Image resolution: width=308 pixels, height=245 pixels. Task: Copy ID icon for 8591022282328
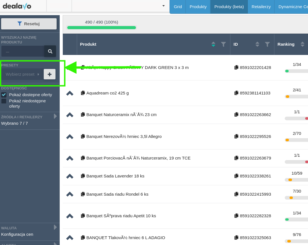236,216
